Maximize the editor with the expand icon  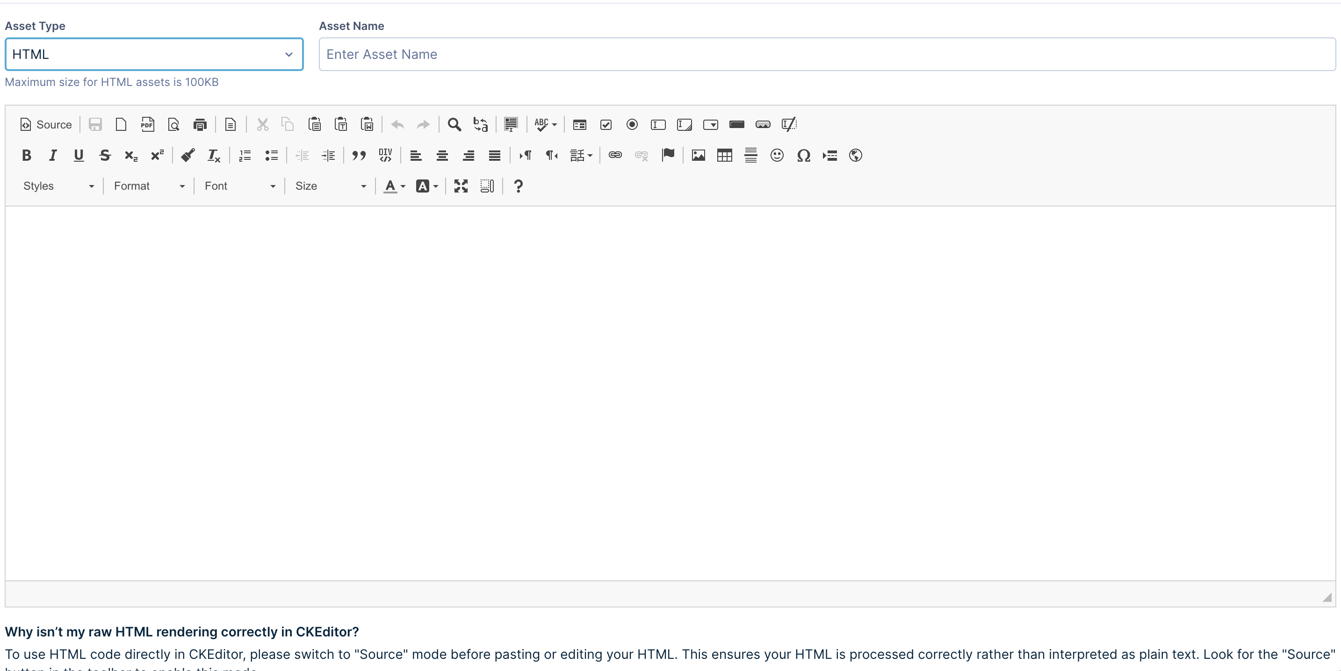[x=461, y=186]
